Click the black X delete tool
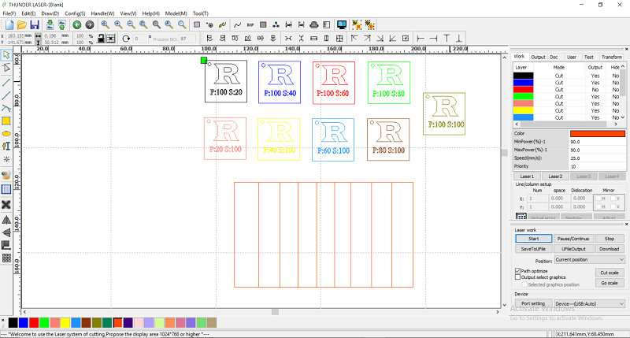This screenshot has height=338, width=630. click(6, 205)
